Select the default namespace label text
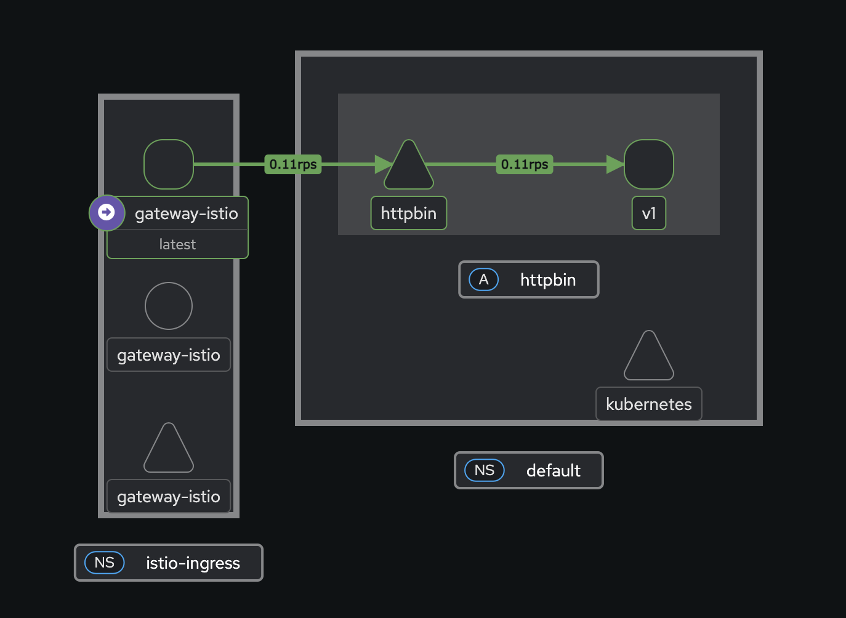Image resolution: width=846 pixels, height=618 pixels. click(x=554, y=470)
